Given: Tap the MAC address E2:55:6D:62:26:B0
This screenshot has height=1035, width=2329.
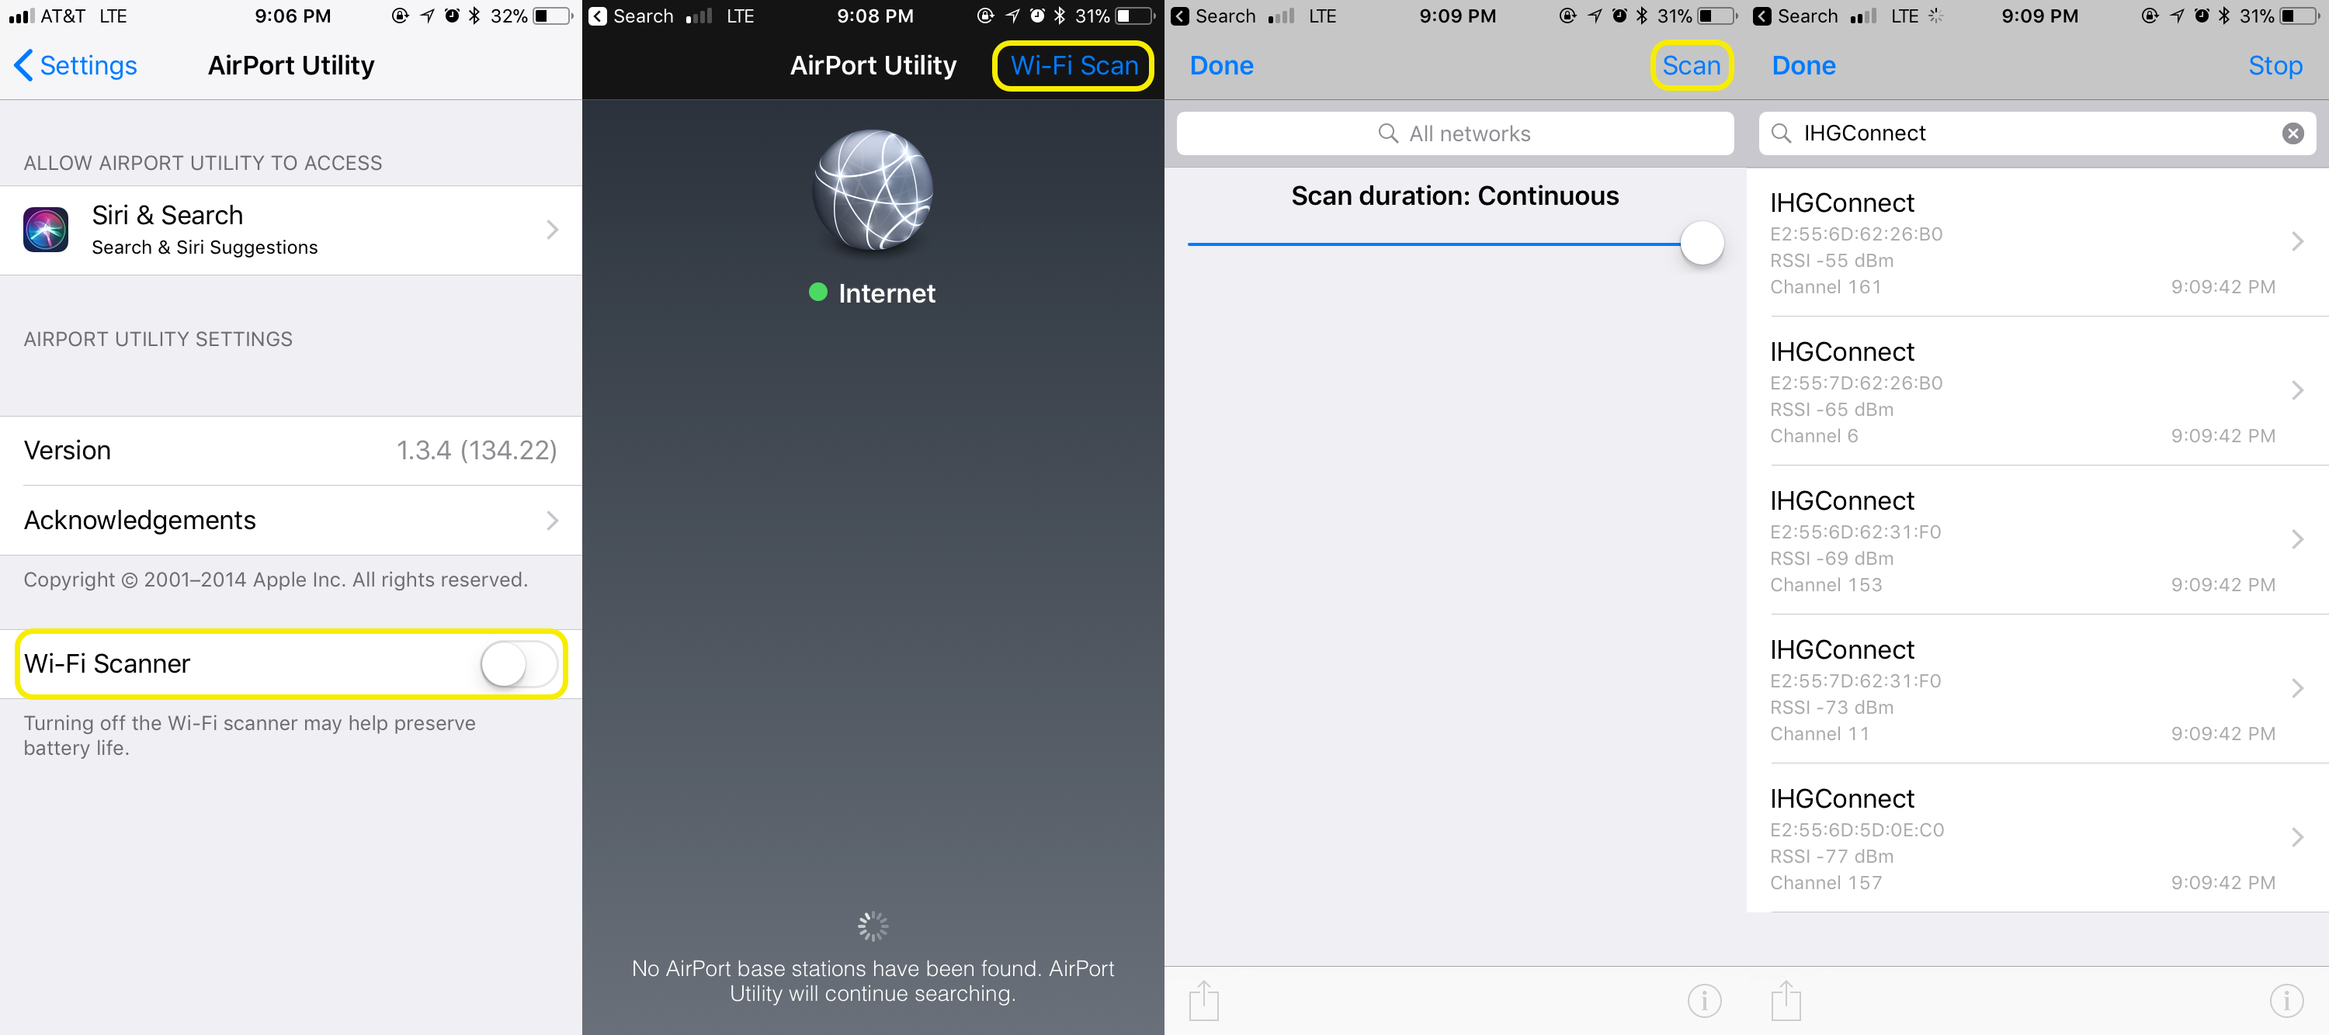Looking at the screenshot, I should click(x=1856, y=234).
